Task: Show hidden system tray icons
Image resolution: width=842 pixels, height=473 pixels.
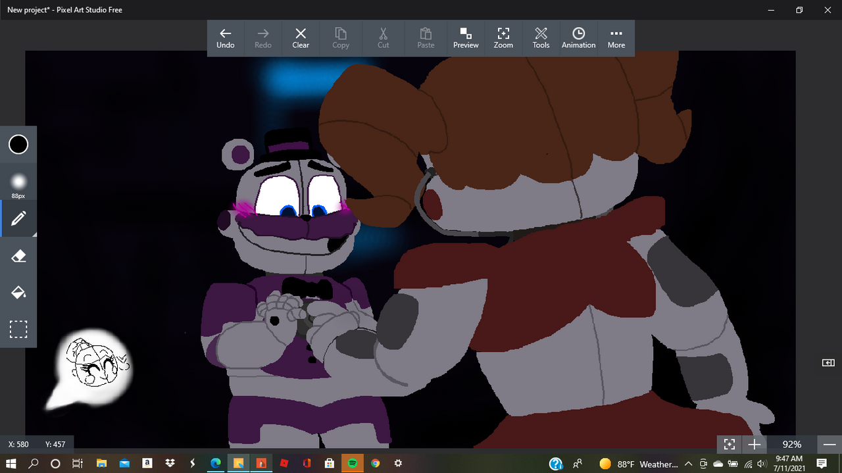Action: click(x=688, y=464)
